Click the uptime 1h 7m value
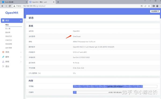The height and width of the screenshot is (99, 161). (x=76, y=63)
